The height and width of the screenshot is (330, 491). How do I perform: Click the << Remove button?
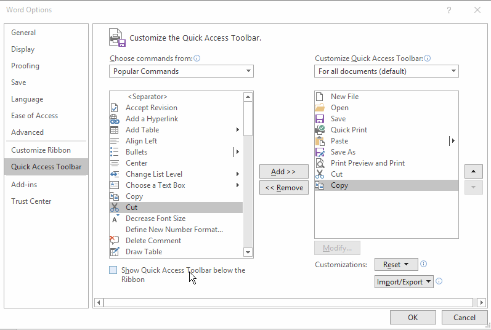pos(284,188)
